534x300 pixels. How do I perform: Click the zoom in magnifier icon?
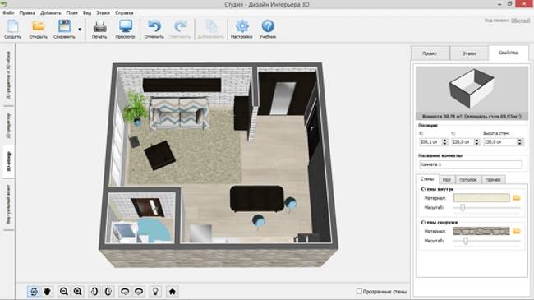[78, 292]
